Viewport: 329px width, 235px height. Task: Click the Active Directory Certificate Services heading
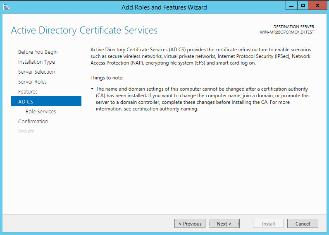pyautogui.click(x=84, y=30)
